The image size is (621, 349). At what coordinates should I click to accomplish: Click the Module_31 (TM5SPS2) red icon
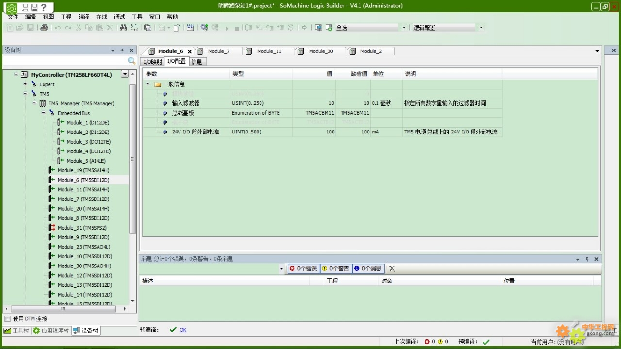pyautogui.click(x=52, y=228)
